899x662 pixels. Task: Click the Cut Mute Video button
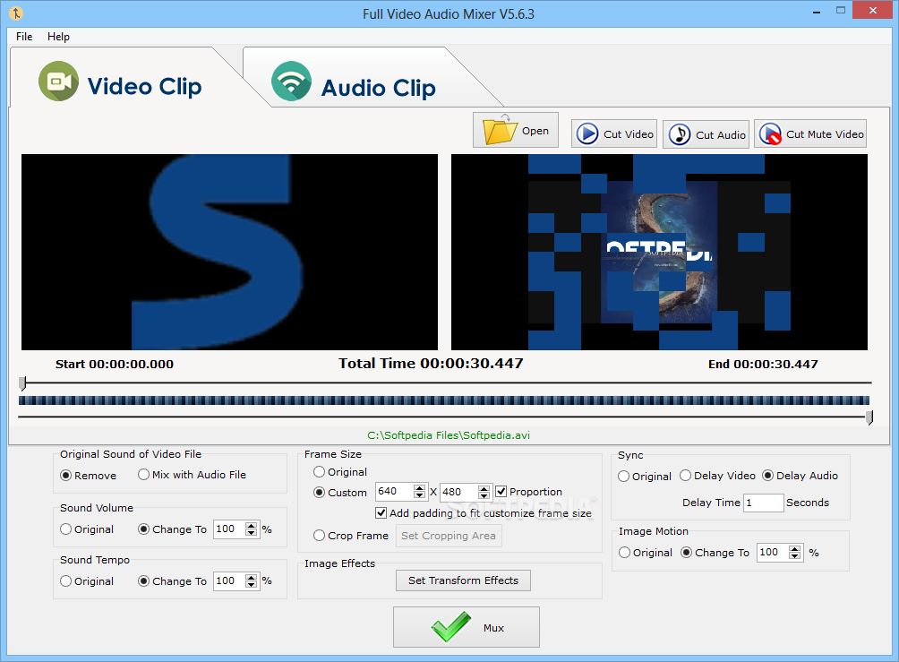click(x=810, y=133)
